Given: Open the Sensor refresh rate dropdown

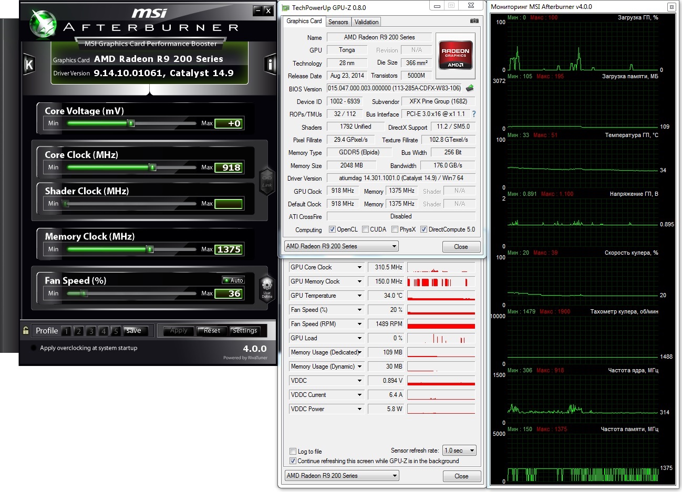Looking at the screenshot, I should [x=460, y=451].
